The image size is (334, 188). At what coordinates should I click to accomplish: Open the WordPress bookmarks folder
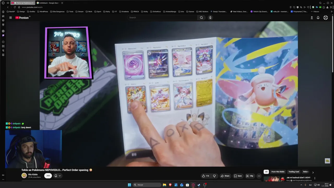pyautogui.click(x=42, y=11)
